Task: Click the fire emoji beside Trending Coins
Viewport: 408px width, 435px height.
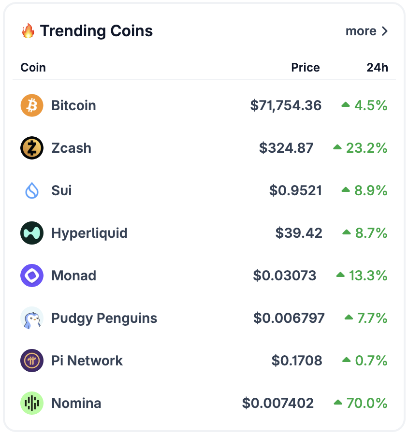Action: (28, 31)
